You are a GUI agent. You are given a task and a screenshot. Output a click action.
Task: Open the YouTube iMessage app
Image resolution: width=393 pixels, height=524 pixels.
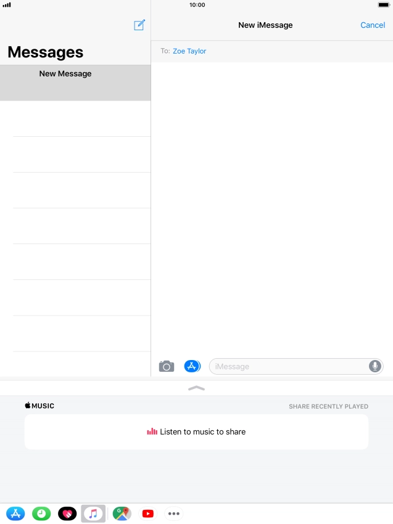(x=148, y=514)
